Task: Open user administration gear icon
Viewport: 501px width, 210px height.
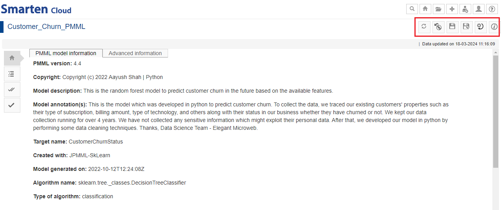Action: (x=465, y=9)
